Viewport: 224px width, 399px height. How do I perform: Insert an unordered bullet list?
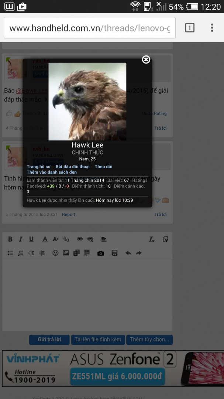pos(10,253)
